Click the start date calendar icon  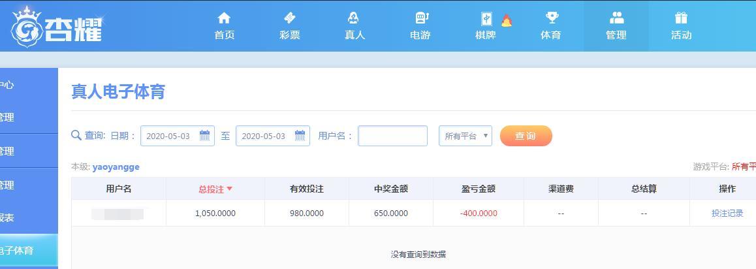click(204, 135)
